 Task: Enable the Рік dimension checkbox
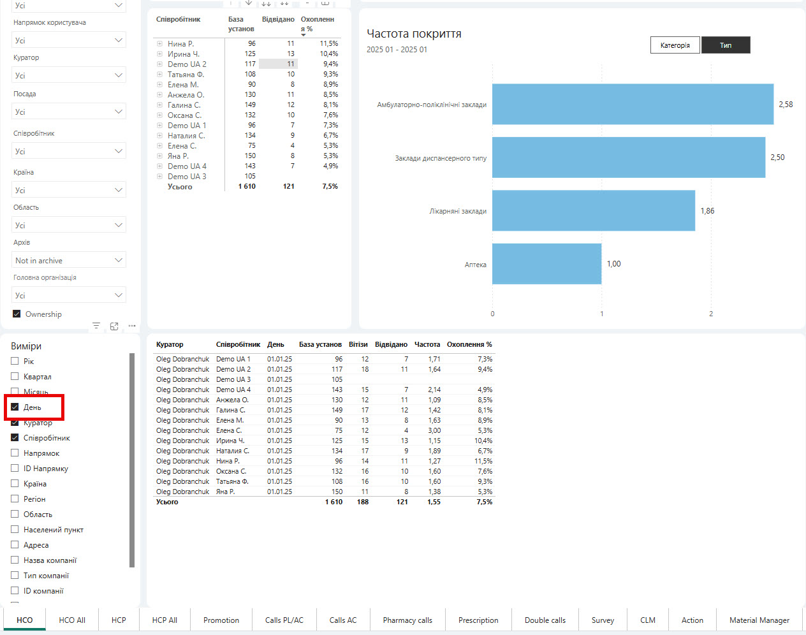pyautogui.click(x=15, y=361)
